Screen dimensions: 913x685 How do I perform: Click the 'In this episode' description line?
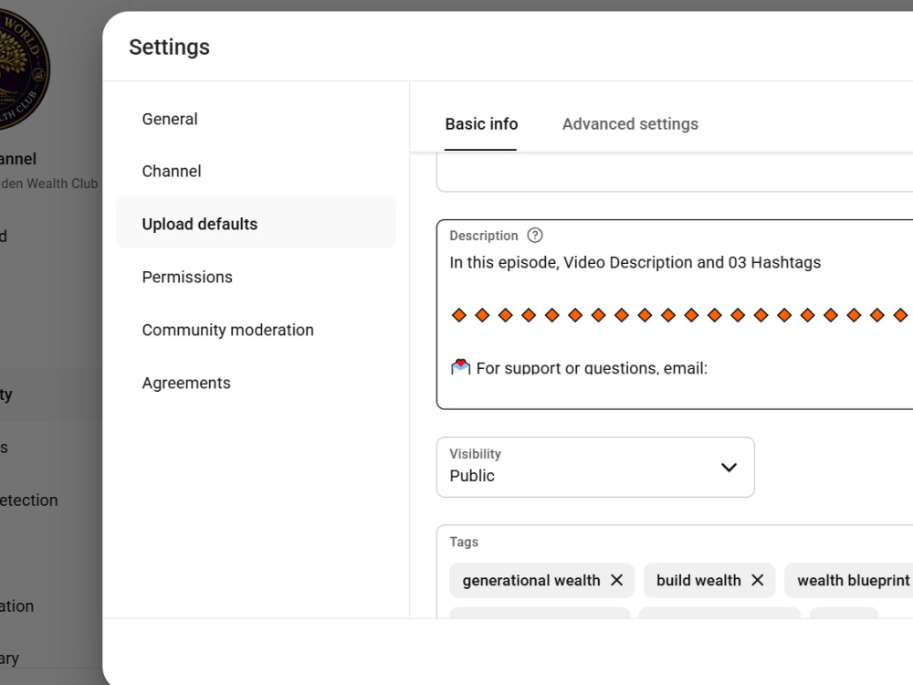click(x=635, y=263)
